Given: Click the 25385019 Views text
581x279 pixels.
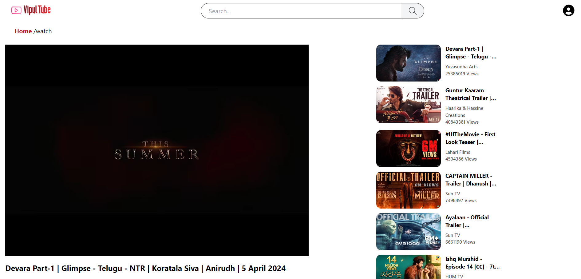Looking at the screenshot, I should pos(462,74).
